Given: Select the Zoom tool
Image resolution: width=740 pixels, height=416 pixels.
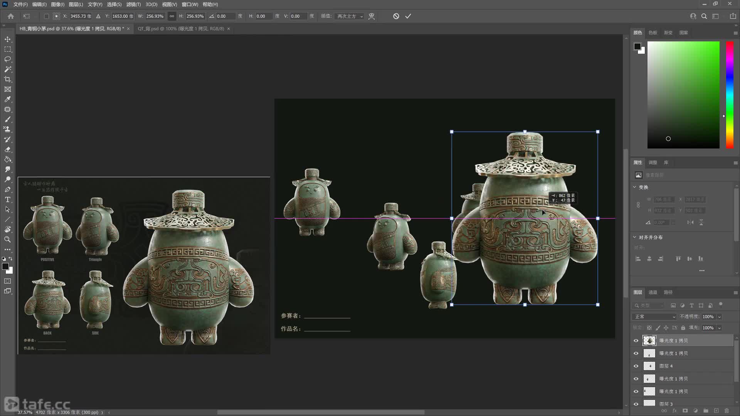Looking at the screenshot, I should click(7, 240).
